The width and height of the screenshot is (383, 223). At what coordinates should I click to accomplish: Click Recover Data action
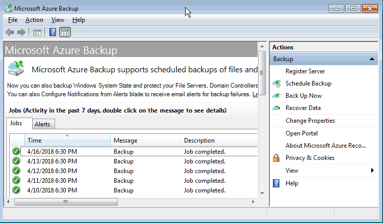tap(303, 108)
